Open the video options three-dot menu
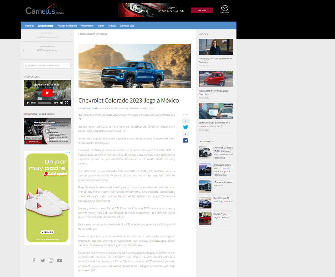Image resolution: width=335 pixels, height=277 pixels. click(x=65, y=85)
